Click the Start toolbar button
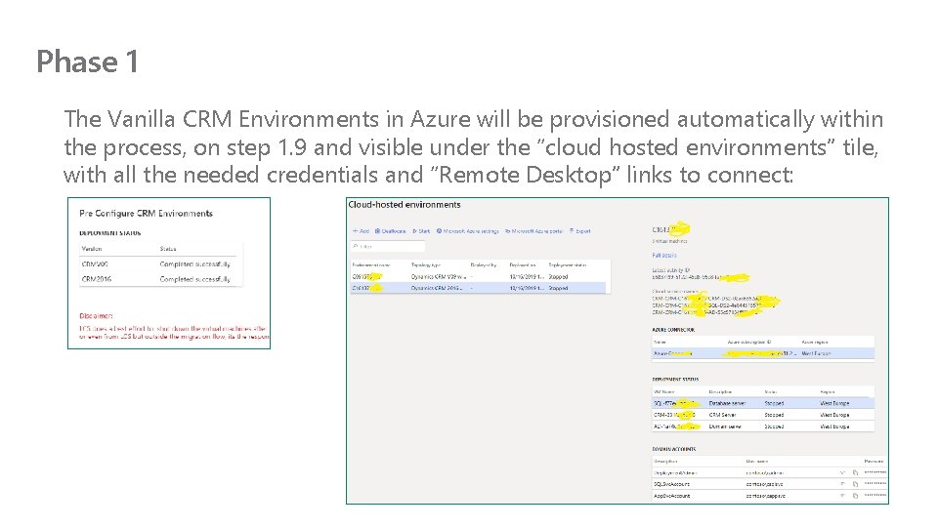This screenshot has height=527, width=938. pos(421,230)
